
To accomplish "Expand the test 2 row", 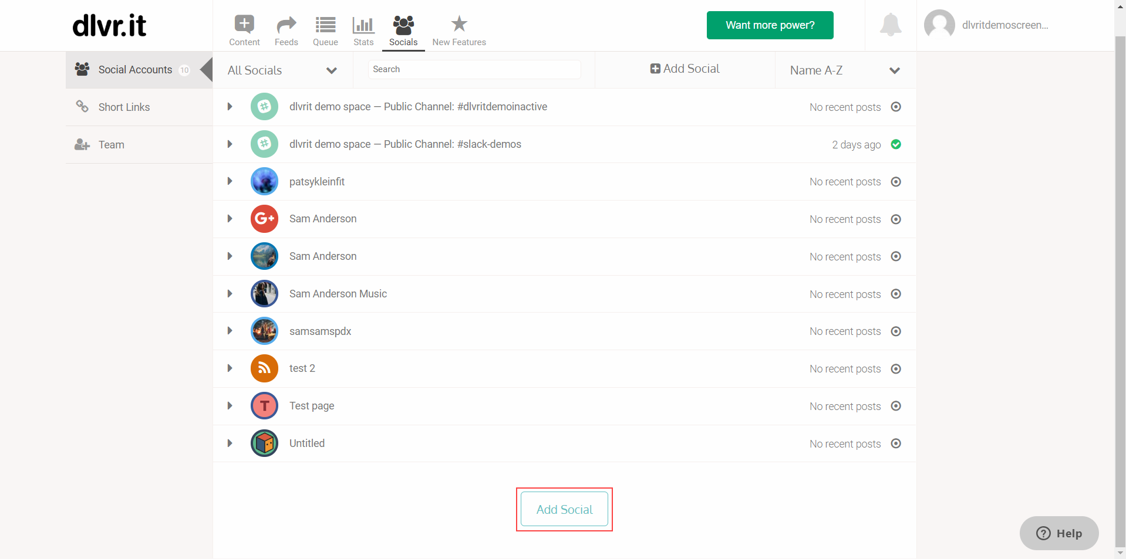I will (230, 368).
